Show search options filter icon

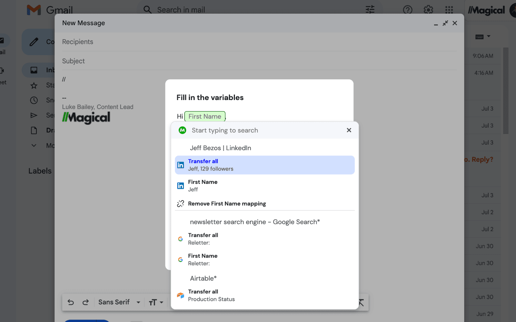370,10
